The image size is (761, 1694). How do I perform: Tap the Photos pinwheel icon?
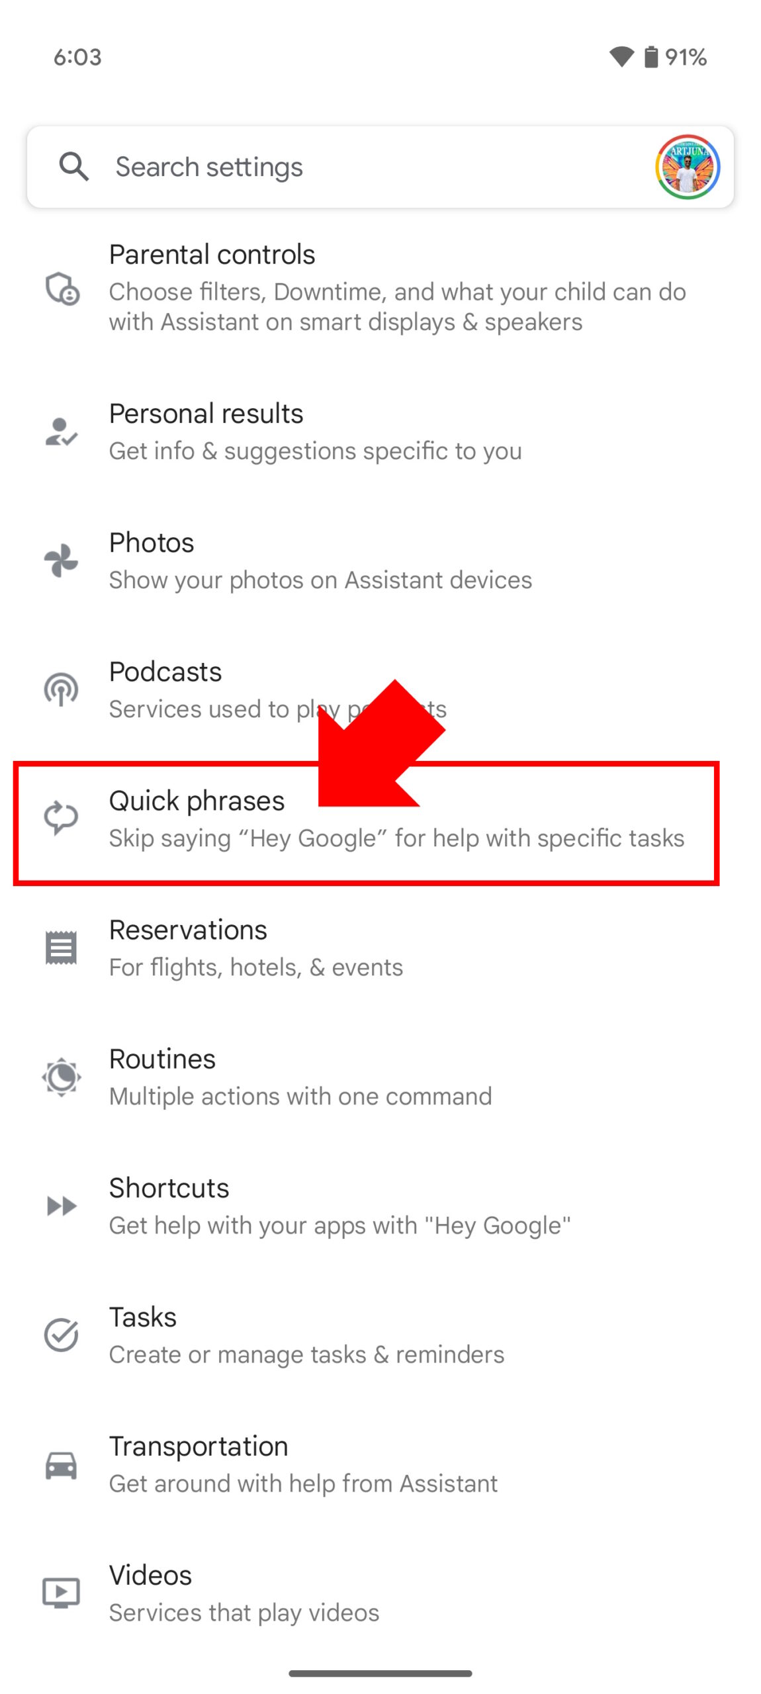tap(62, 560)
